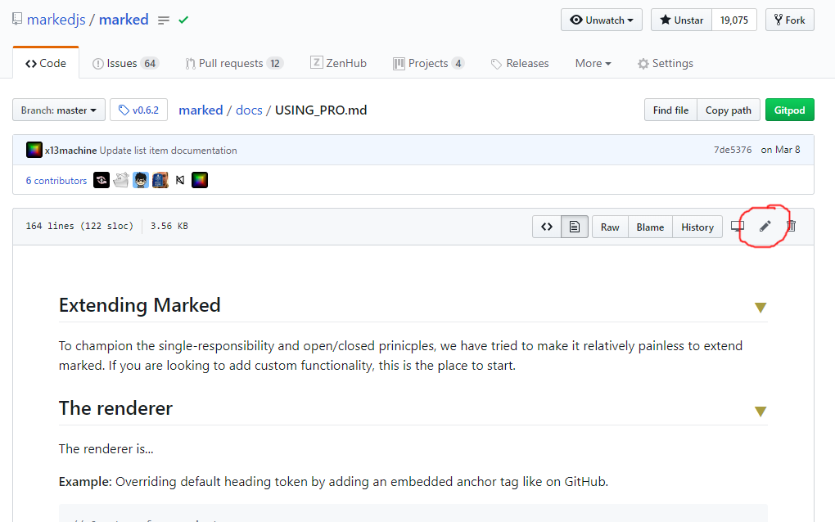Open the ZenHub tab
The image size is (835, 522).
point(338,63)
